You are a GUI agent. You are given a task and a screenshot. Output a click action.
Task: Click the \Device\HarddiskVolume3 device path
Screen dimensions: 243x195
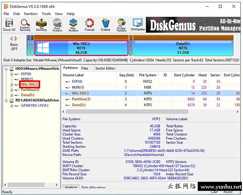(144, 155)
